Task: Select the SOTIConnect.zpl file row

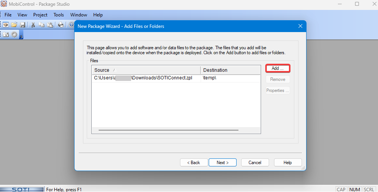Action: (145, 78)
